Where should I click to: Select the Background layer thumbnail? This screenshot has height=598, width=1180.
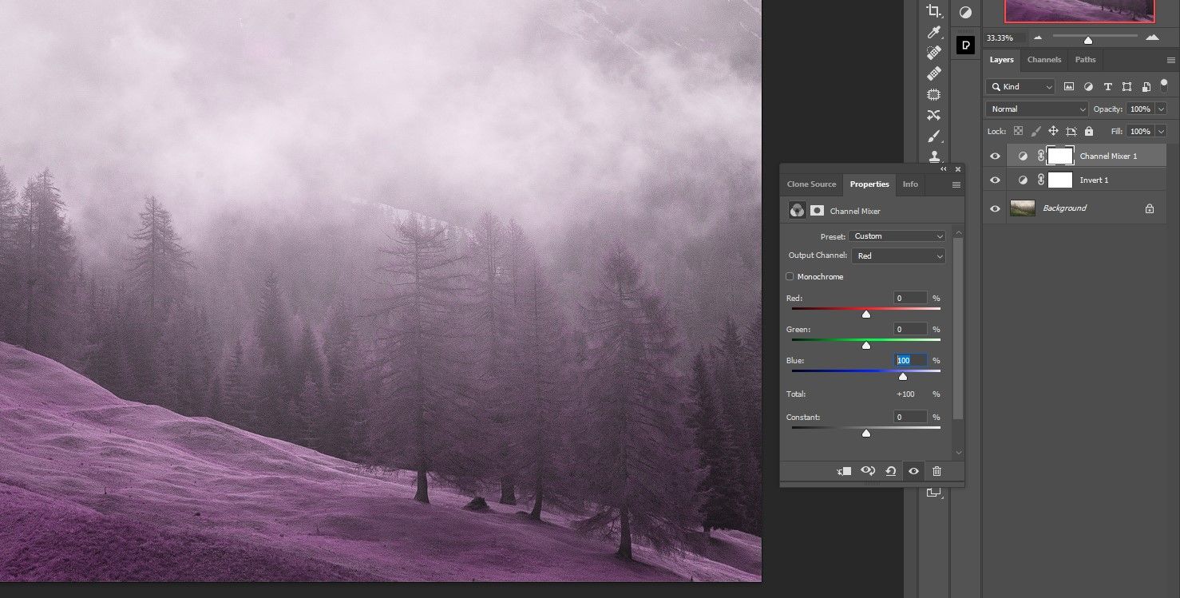(x=1023, y=208)
